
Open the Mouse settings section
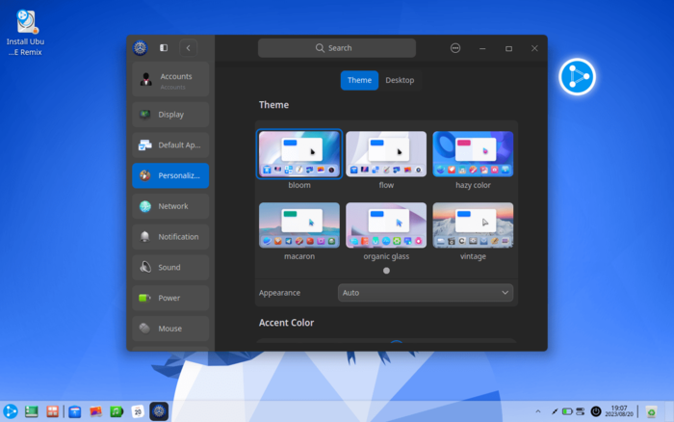170,329
